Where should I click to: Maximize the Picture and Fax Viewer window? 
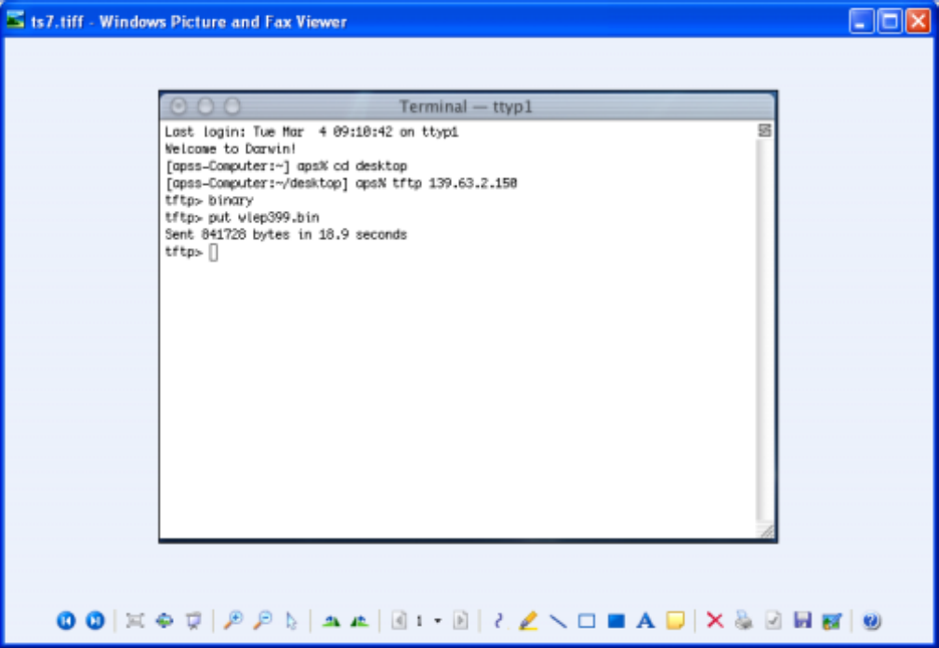pyautogui.click(x=890, y=21)
